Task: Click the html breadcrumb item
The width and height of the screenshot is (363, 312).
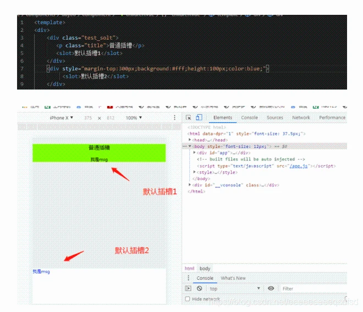Action: coord(189,268)
